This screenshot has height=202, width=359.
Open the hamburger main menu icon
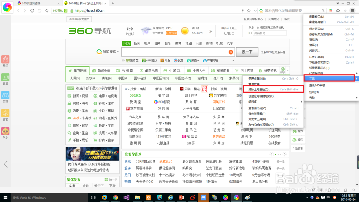[353, 10]
